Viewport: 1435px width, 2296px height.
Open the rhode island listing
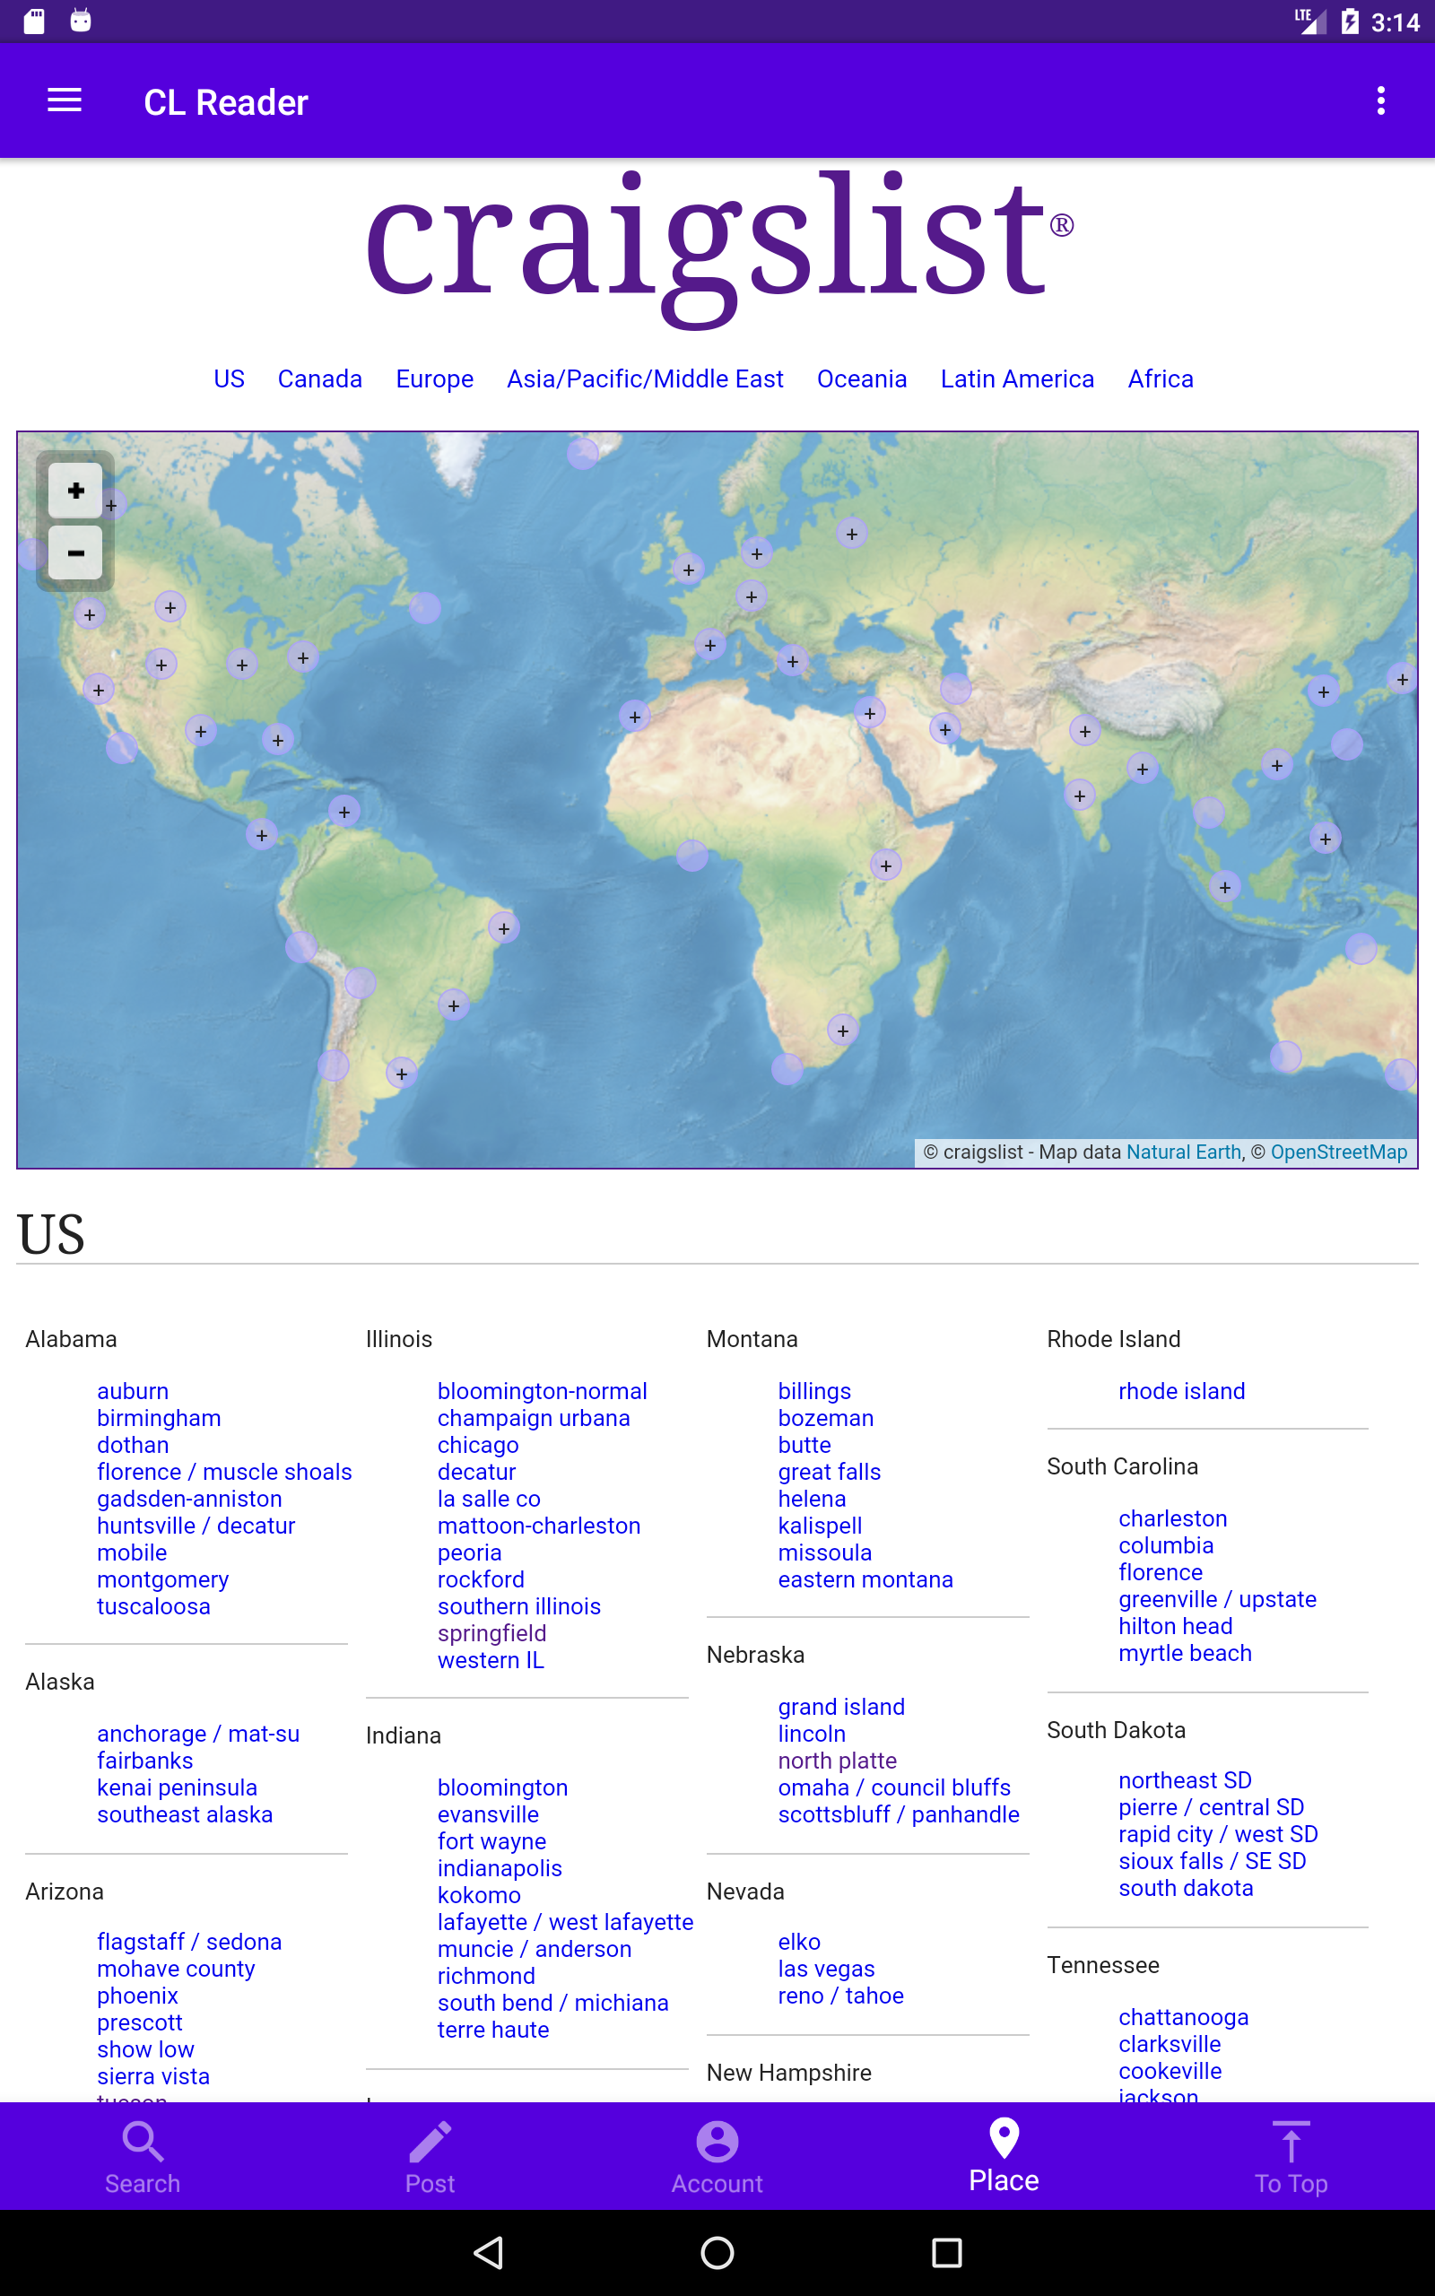point(1181,1391)
